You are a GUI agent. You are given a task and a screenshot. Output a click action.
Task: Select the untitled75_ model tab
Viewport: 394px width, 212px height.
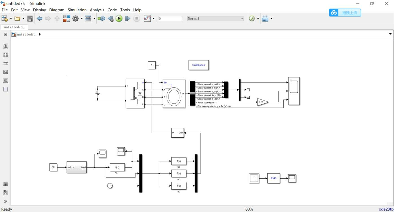click(x=14, y=27)
